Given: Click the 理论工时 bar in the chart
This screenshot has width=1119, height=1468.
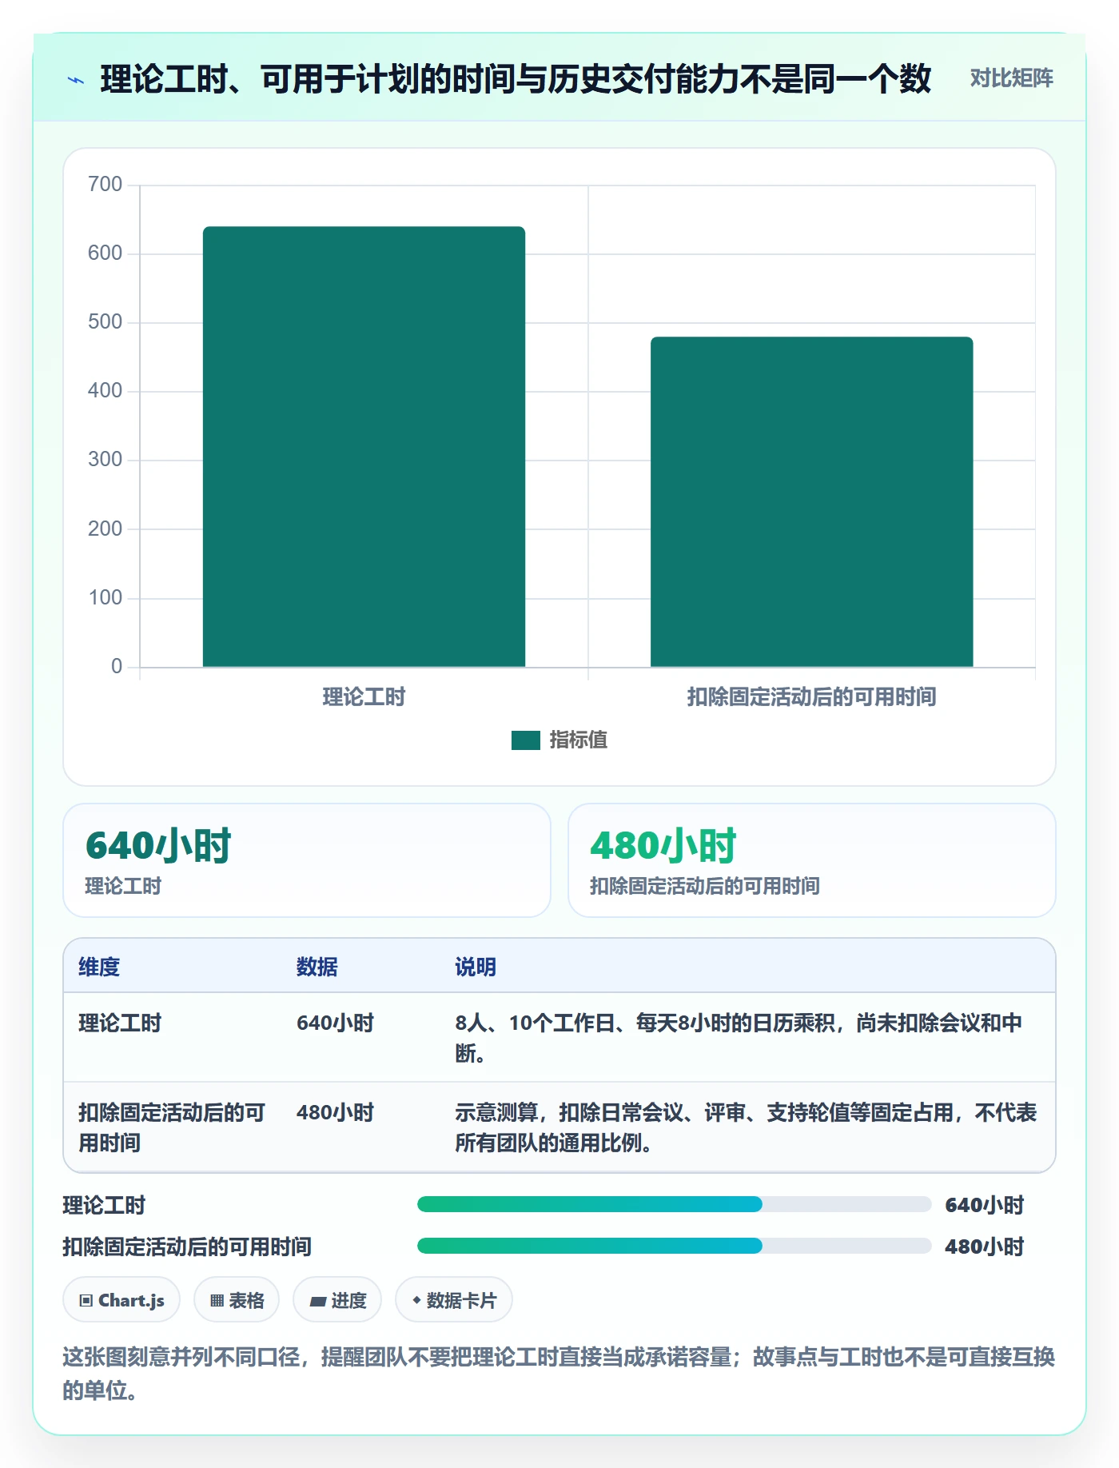Looking at the screenshot, I should point(364,446).
